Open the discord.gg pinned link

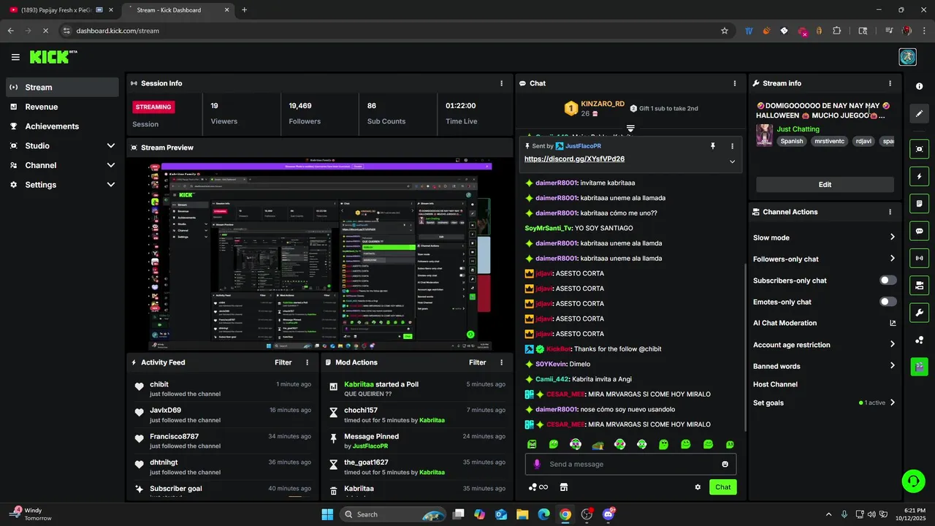[574, 159]
